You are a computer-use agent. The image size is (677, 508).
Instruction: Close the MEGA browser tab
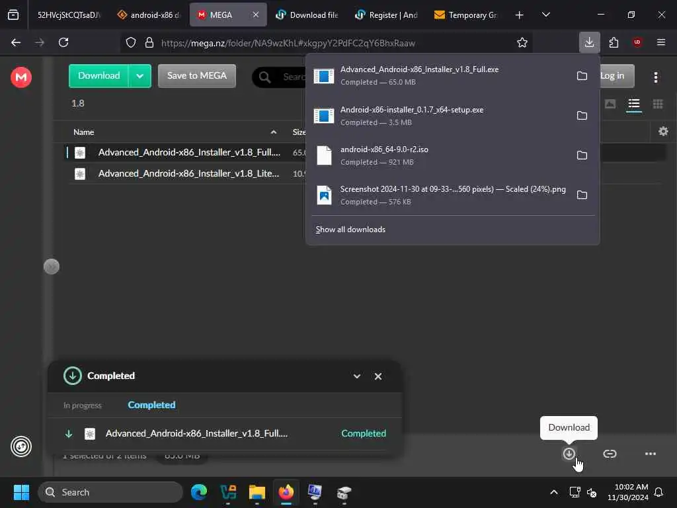click(256, 15)
